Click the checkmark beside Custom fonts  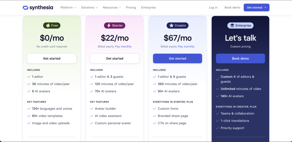coord(154,109)
